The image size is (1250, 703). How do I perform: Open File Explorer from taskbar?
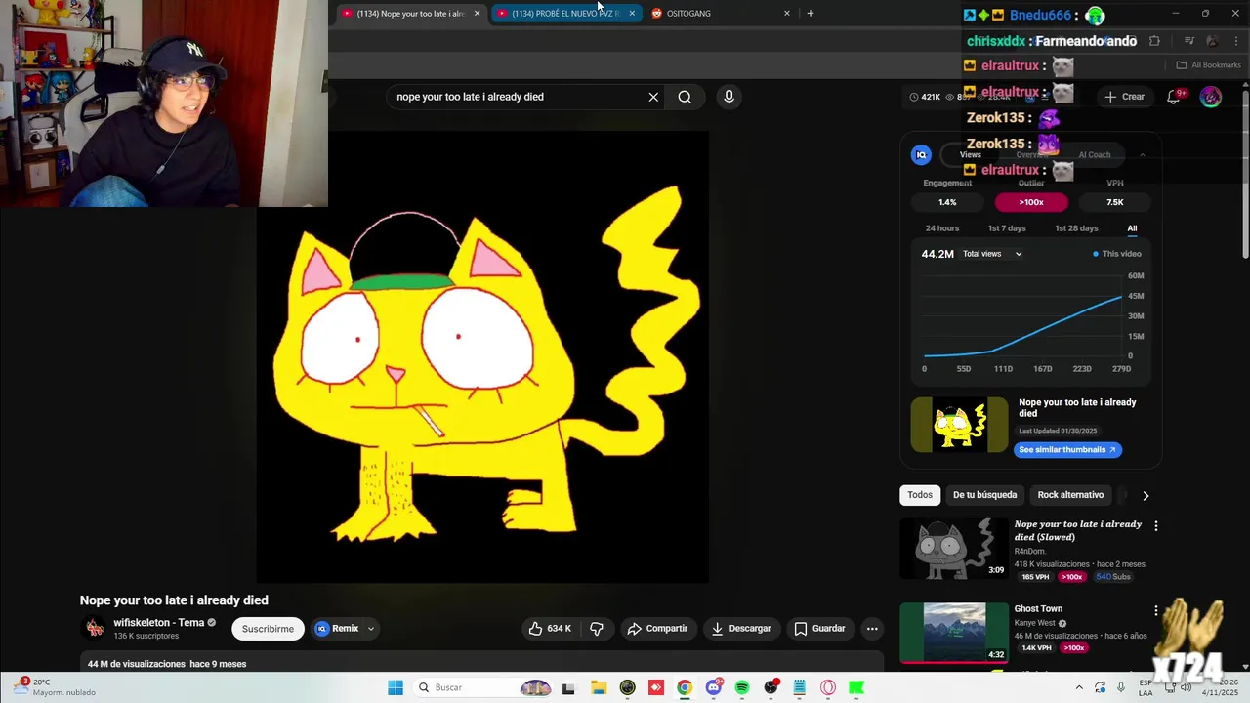click(x=598, y=687)
